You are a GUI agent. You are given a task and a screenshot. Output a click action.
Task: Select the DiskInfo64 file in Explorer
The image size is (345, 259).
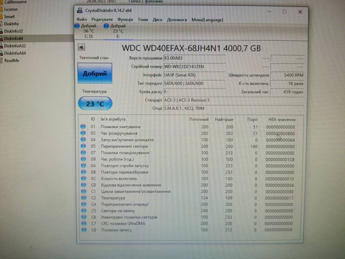click(x=13, y=38)
